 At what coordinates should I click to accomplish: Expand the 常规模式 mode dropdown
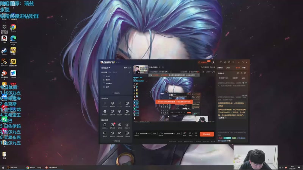[106, 68]
